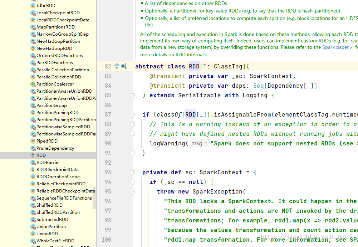Image resolution: width=358 pixels, height=247 pixels.
Task: Click the PruneDependency class icon
Action: coord(33,148)
